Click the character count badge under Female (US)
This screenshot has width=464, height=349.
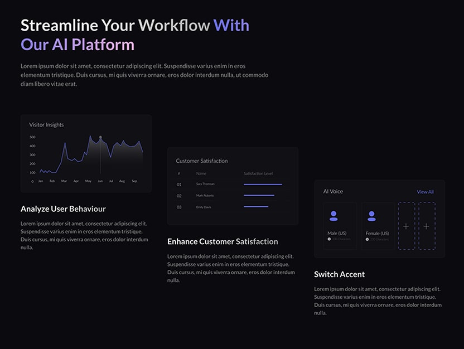click(376, 239)
